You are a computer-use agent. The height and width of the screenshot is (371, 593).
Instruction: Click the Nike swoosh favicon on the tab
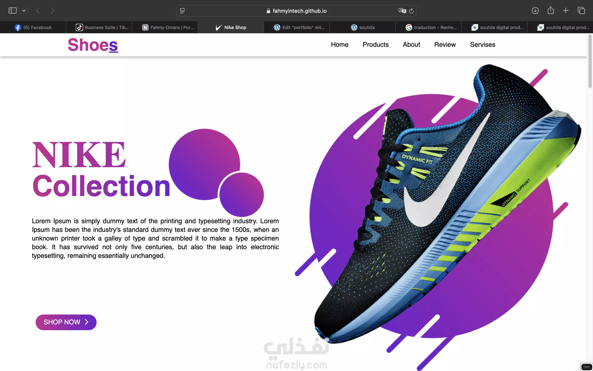(219, 28)
